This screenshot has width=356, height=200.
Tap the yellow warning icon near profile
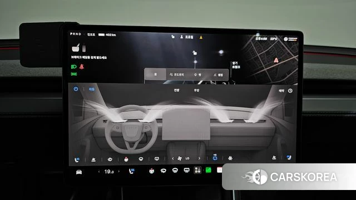201,37
